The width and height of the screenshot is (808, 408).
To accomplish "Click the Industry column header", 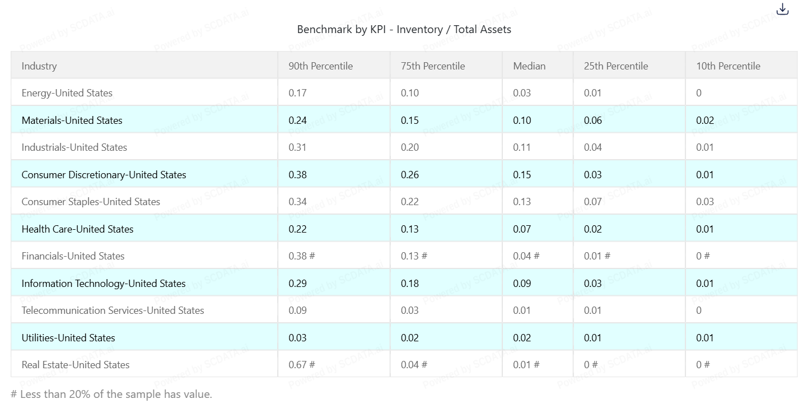I will [x=39, y=66].
